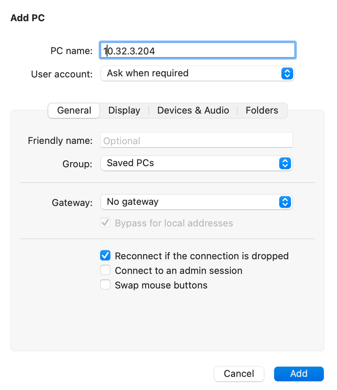Viewport: 337px width, 390px height.
Task: Enable Connect to an admin session
Action: click(x=105, y=270)
